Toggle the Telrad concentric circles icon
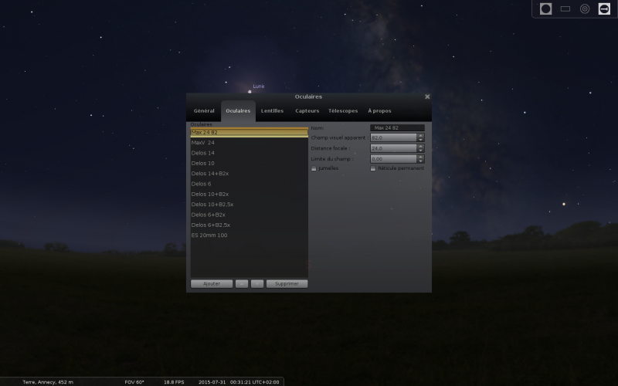 (585, 8)
